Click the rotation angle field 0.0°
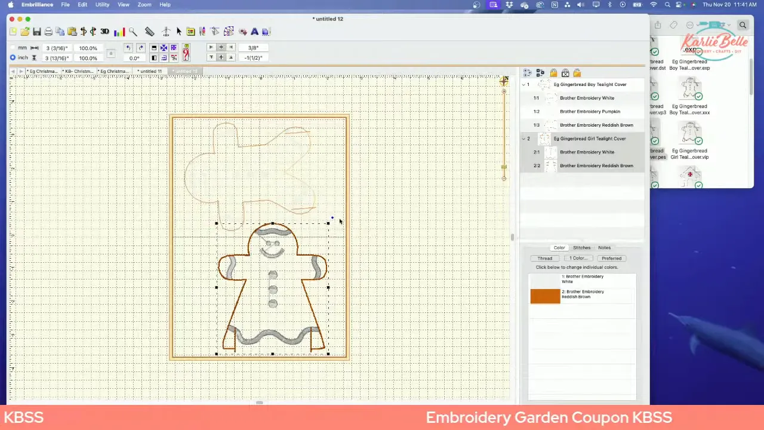The height and width of the screenshot is (430, 764). 134,58
